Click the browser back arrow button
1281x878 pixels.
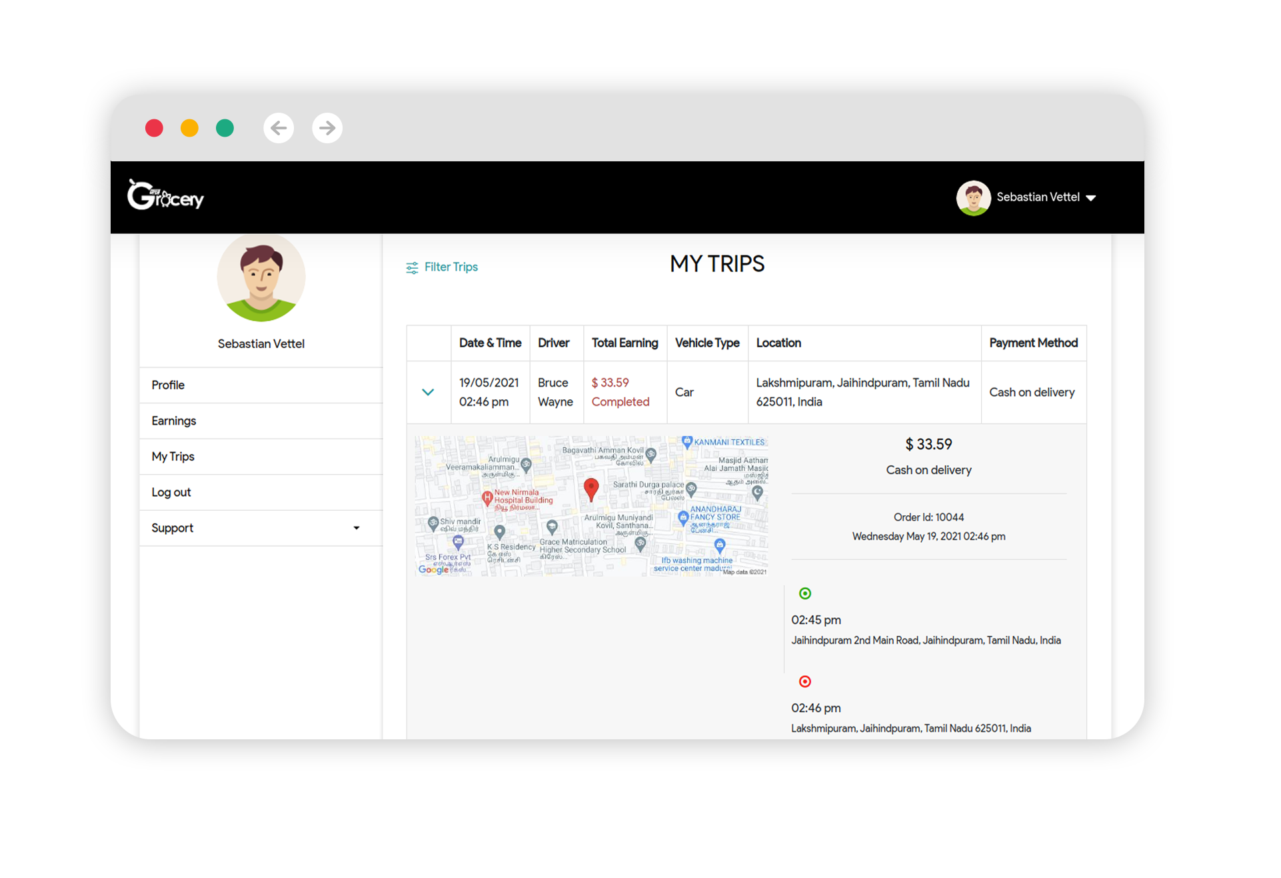279,127
